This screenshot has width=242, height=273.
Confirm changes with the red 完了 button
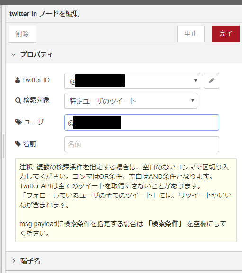(226, 34)
